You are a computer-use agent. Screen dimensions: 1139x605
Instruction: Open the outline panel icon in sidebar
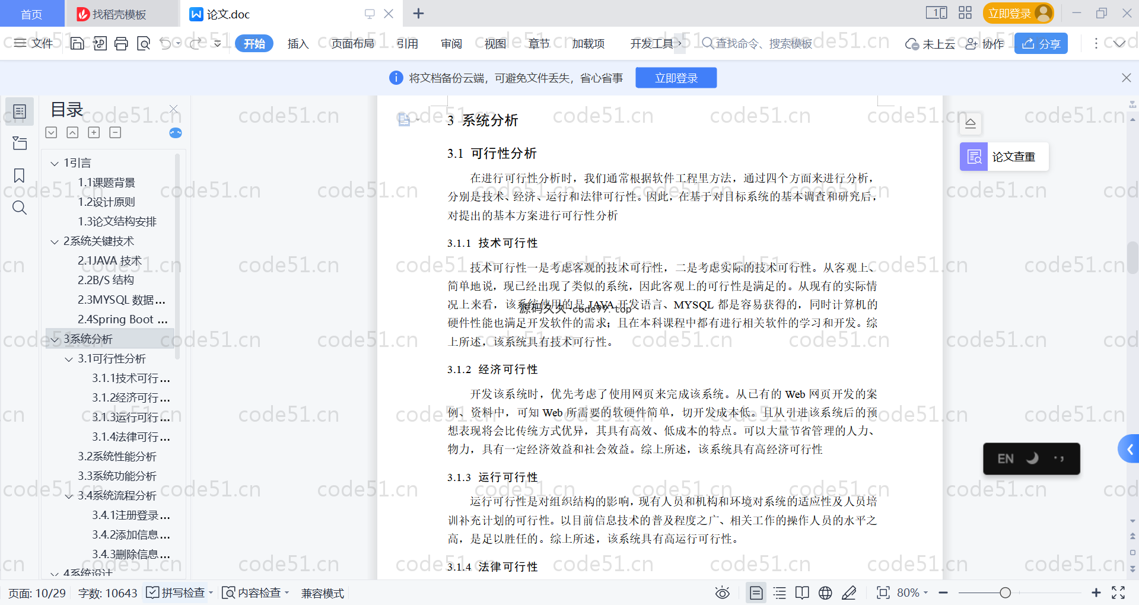(20, 112)
